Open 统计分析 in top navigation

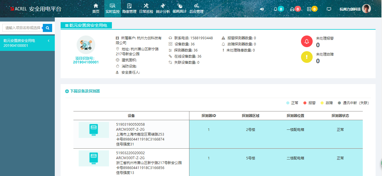[163, 9]
